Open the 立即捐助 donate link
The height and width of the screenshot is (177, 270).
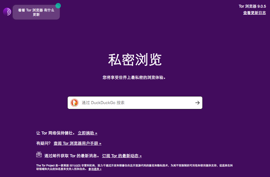(x=87, y=133)
